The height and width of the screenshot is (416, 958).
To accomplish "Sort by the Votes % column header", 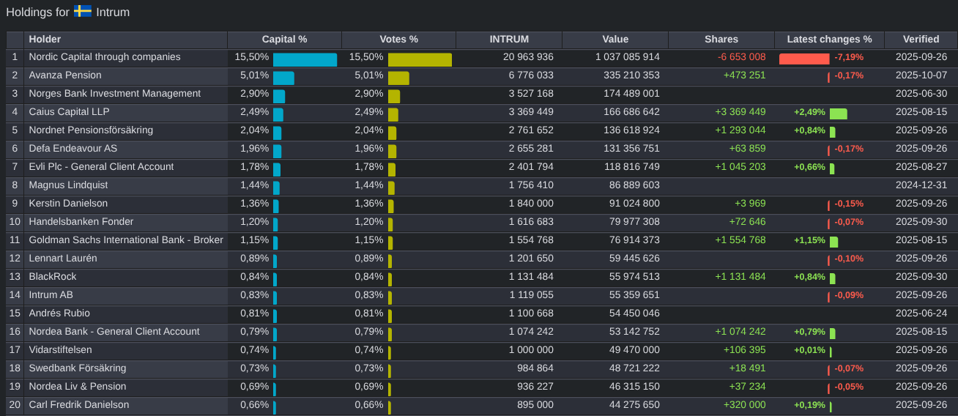I will pyautogui.click(x=398, y=40).
